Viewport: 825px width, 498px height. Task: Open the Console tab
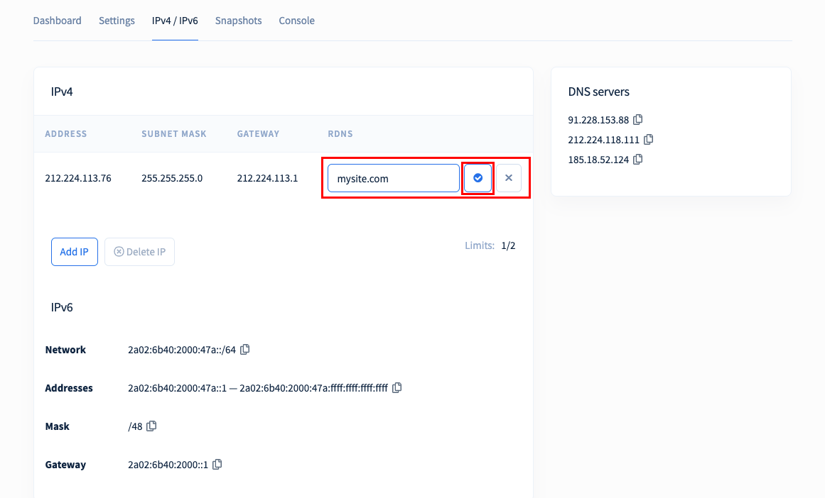point(297,21)
